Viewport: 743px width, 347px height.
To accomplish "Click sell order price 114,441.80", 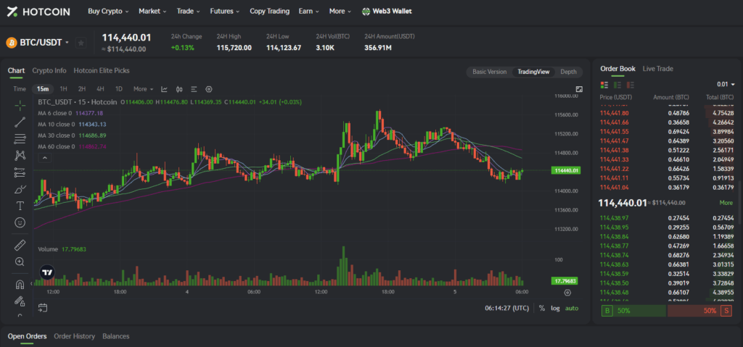I will (x=614, y=113).
